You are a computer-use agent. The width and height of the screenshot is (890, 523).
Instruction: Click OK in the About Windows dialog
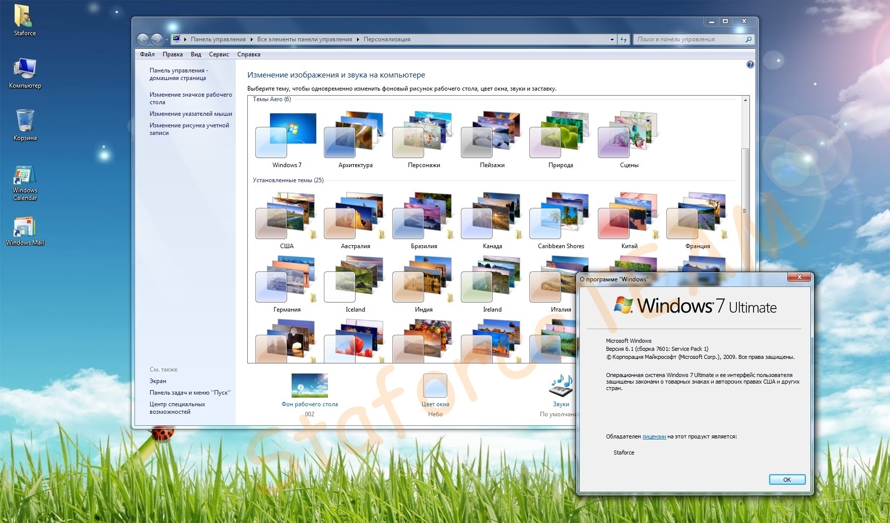(x=787, y=480)
